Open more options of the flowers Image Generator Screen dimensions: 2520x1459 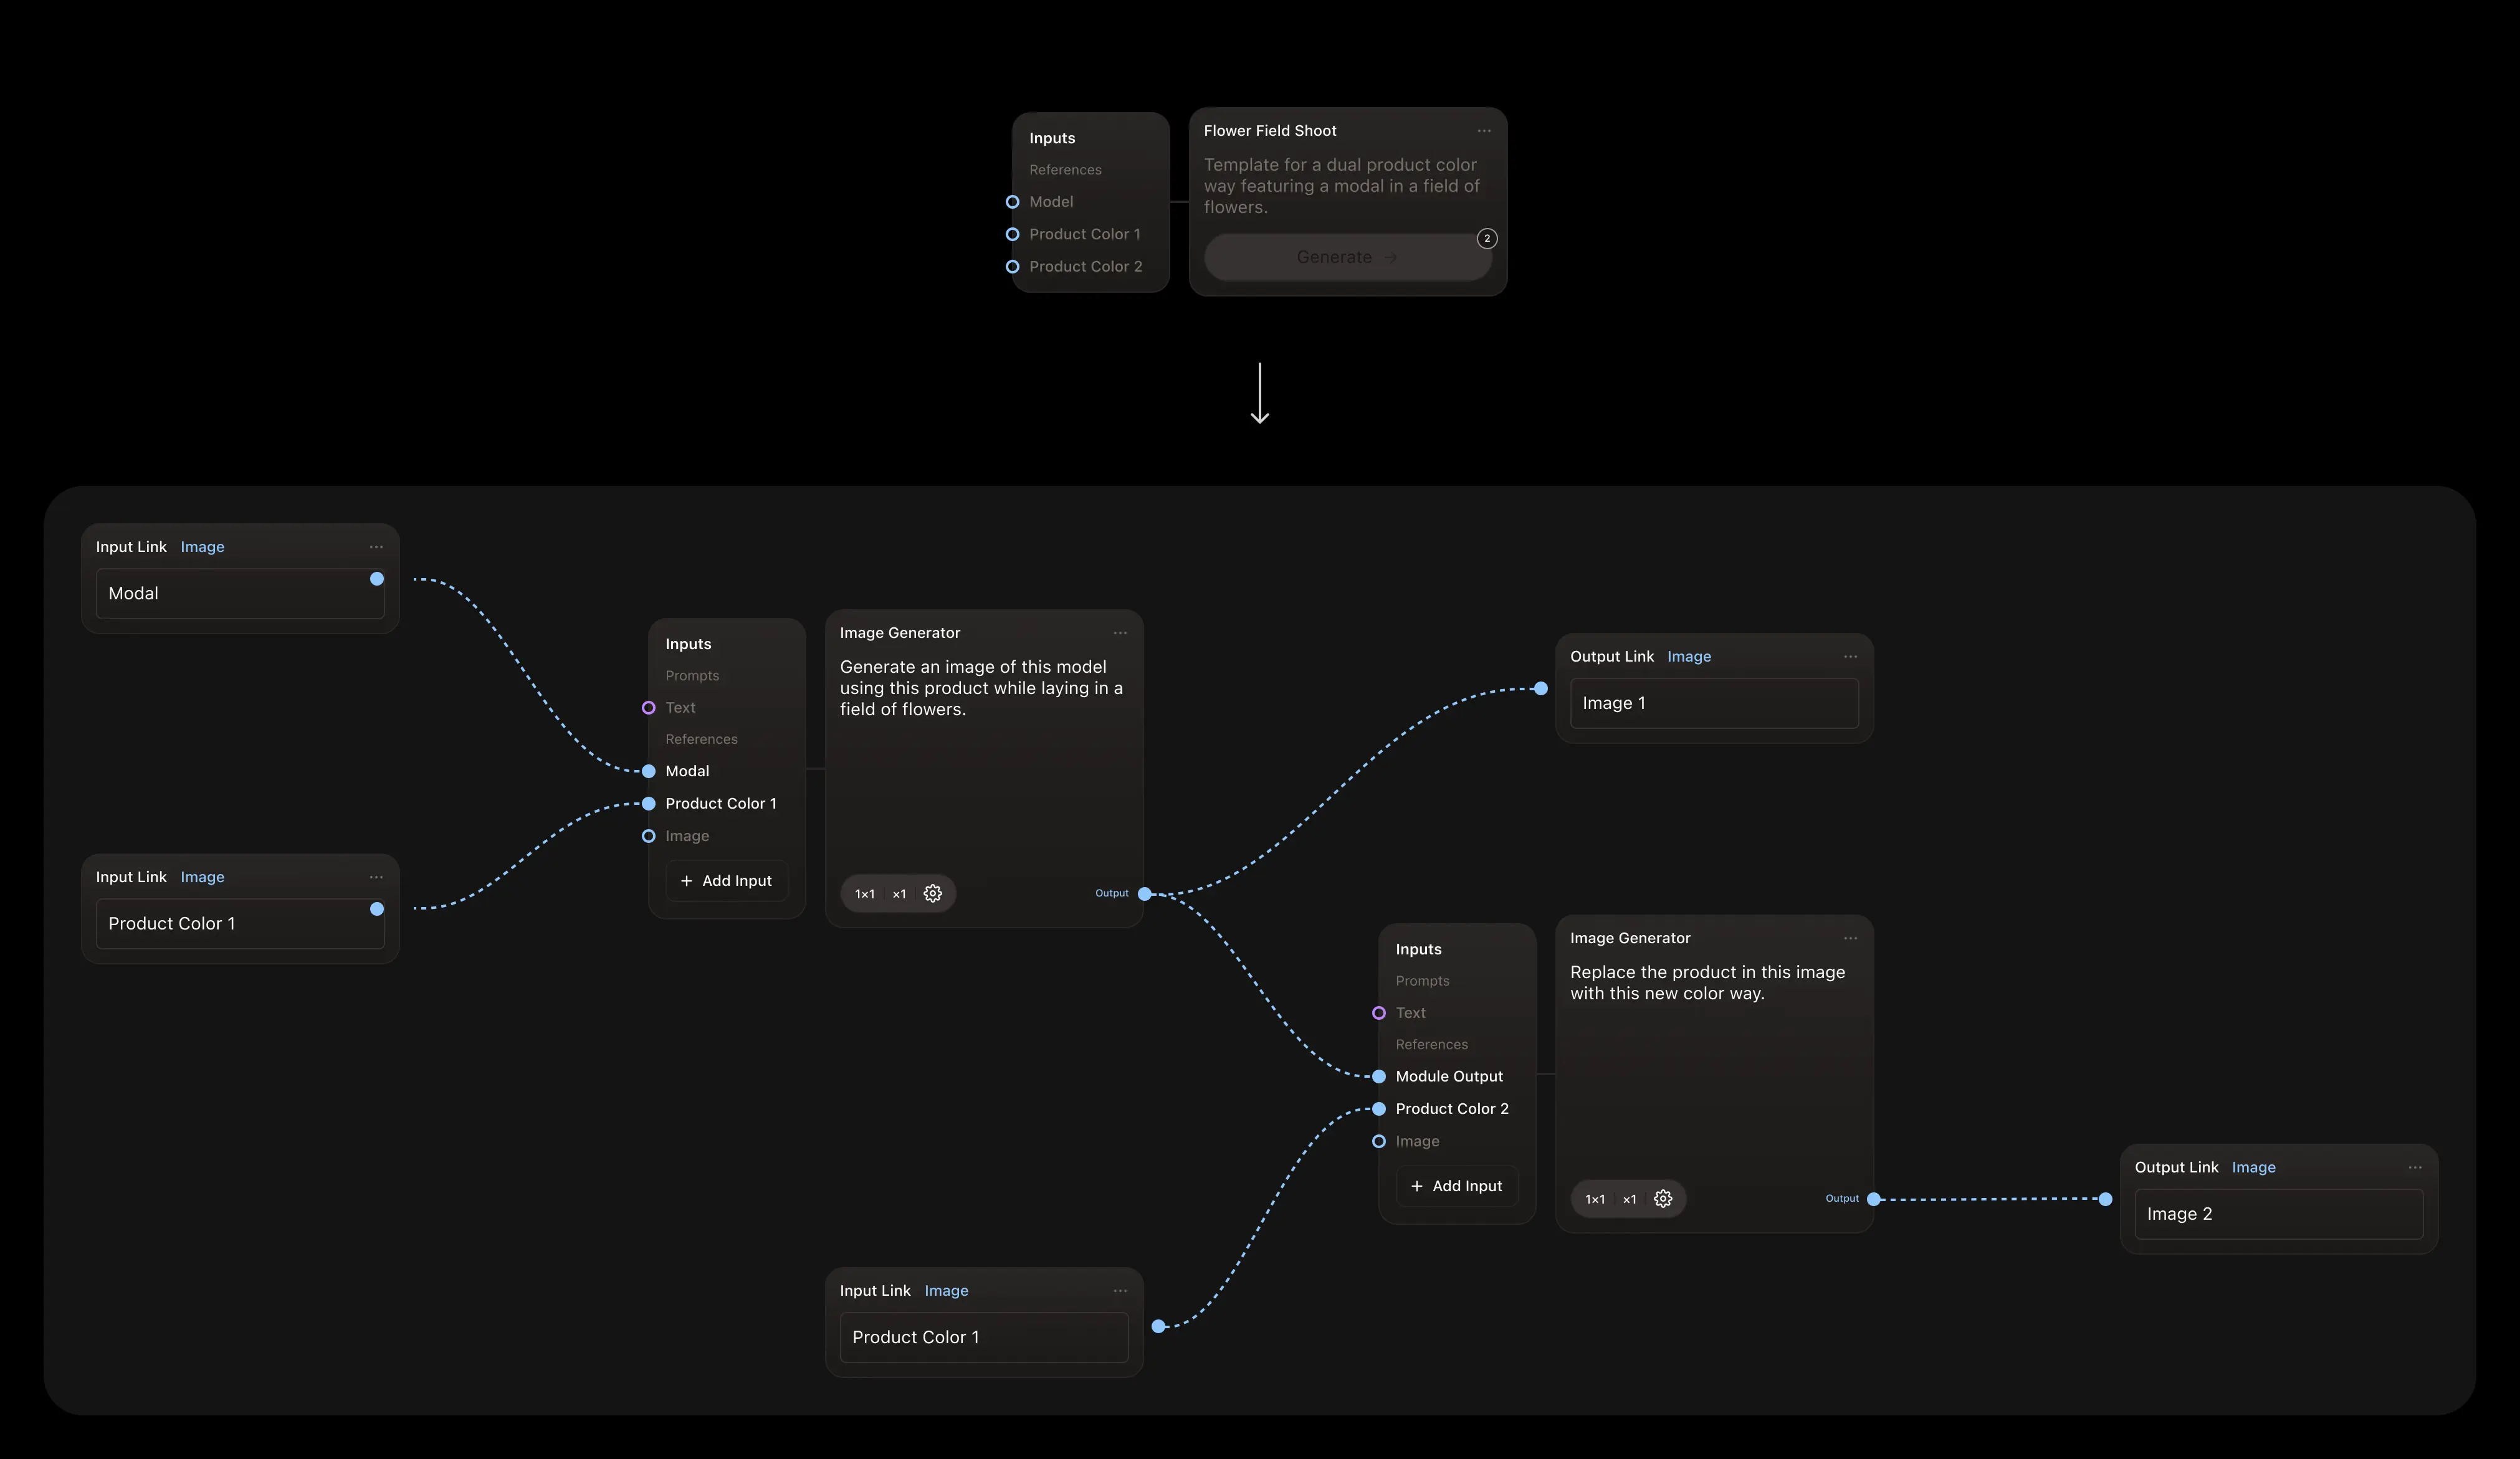[1120, 633]
